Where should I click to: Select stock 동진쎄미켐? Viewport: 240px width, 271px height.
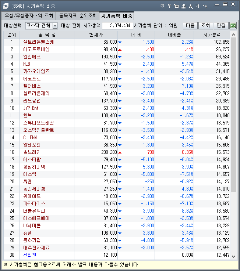point(34,189)
